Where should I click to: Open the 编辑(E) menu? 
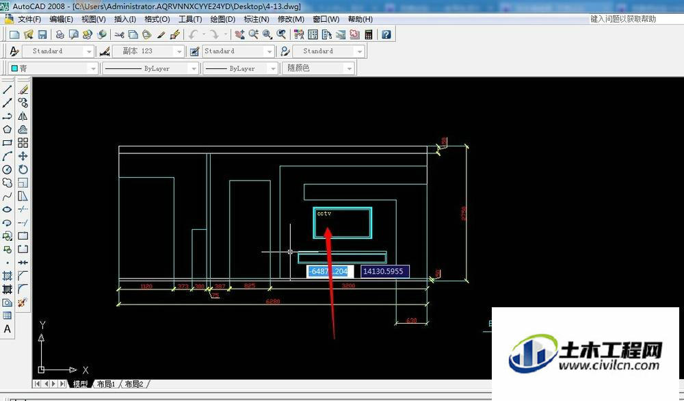point(61,19)
